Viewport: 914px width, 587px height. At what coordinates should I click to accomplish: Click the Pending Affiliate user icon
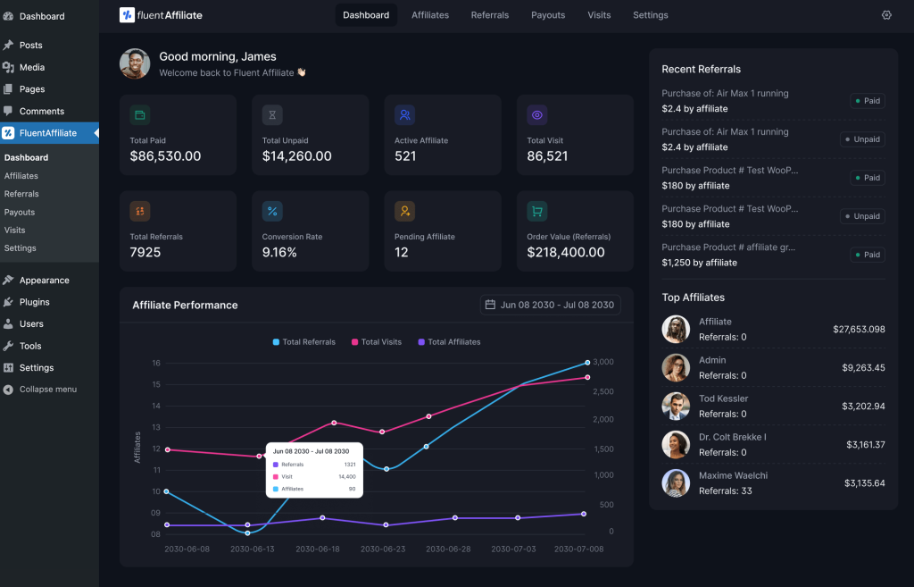point(405,211)
